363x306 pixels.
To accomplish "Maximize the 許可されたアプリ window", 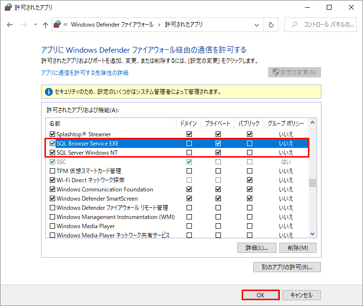I will 329,7.
